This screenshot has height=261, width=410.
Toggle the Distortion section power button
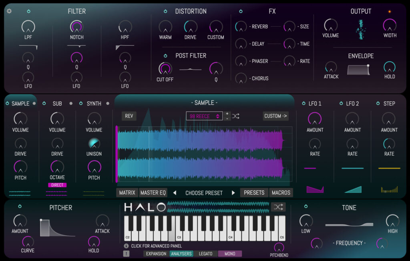(x=165, y=11)
